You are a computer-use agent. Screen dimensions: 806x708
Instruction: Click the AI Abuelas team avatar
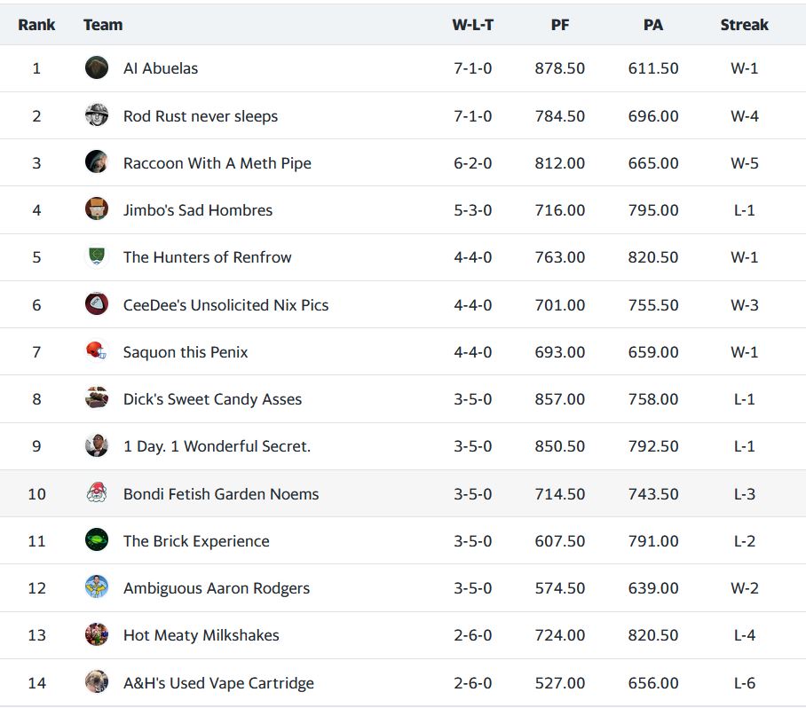97,68
